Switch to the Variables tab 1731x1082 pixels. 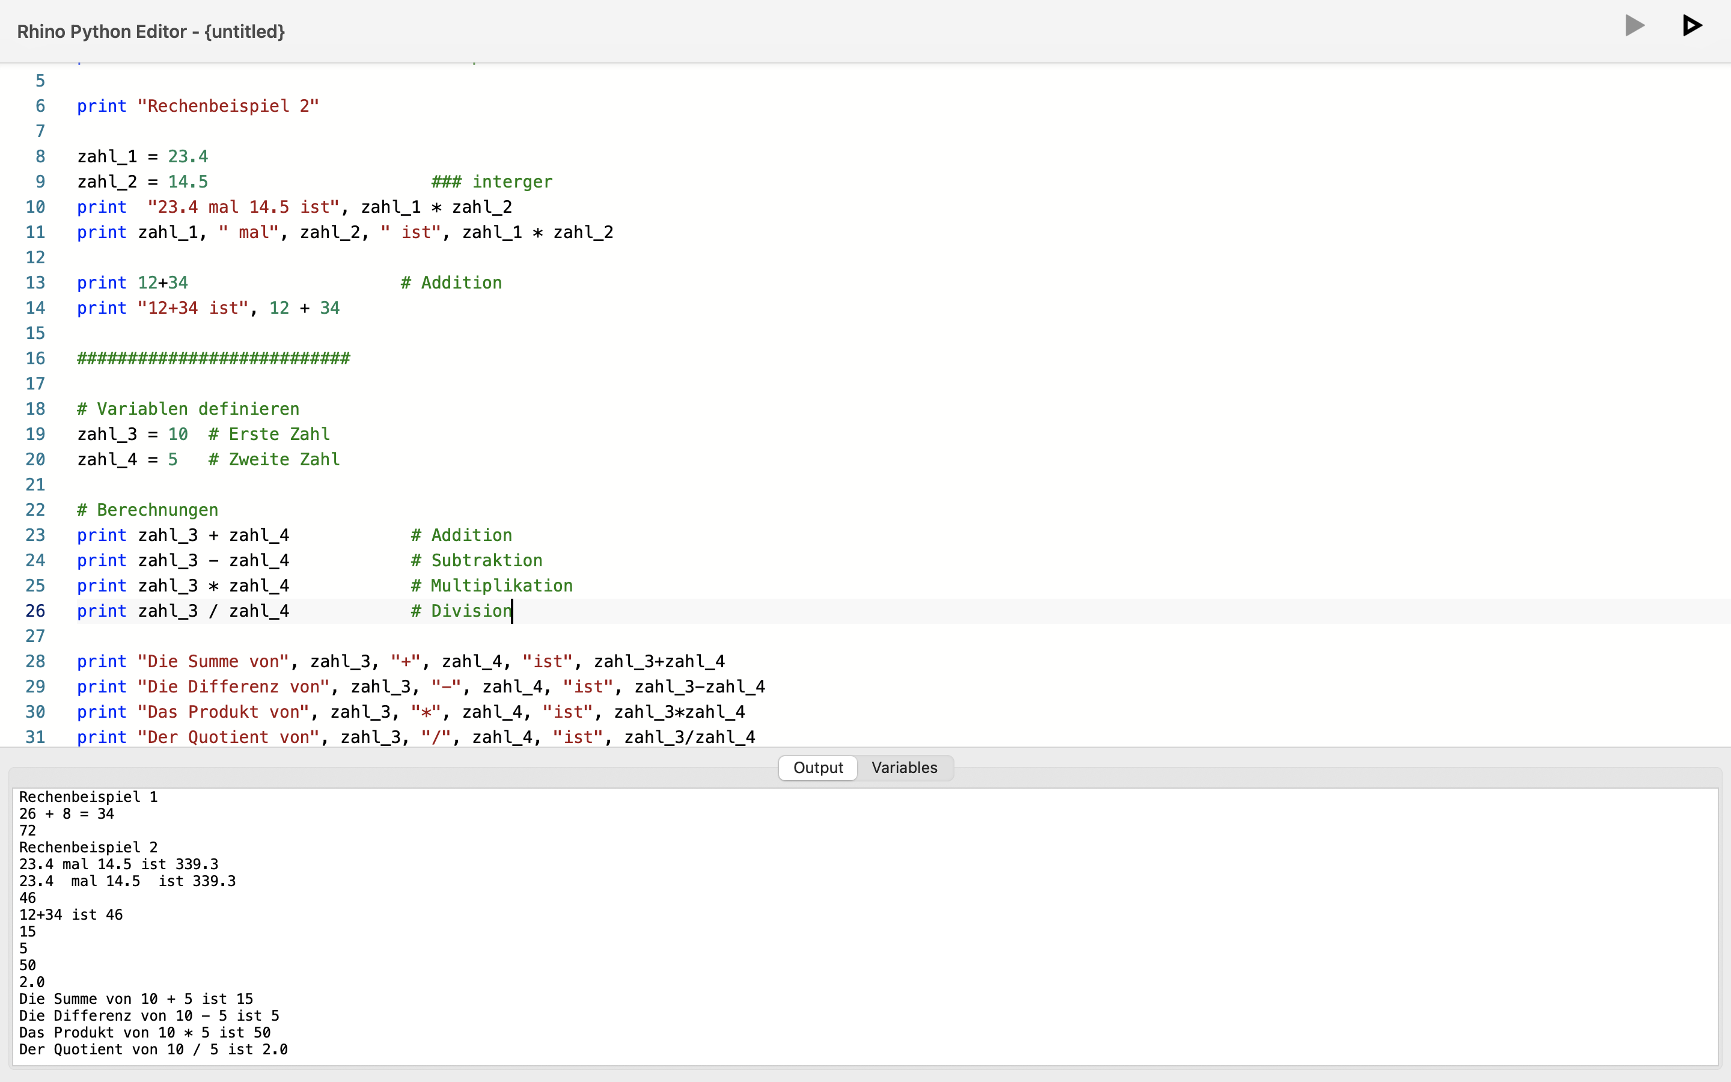[904, 768]
